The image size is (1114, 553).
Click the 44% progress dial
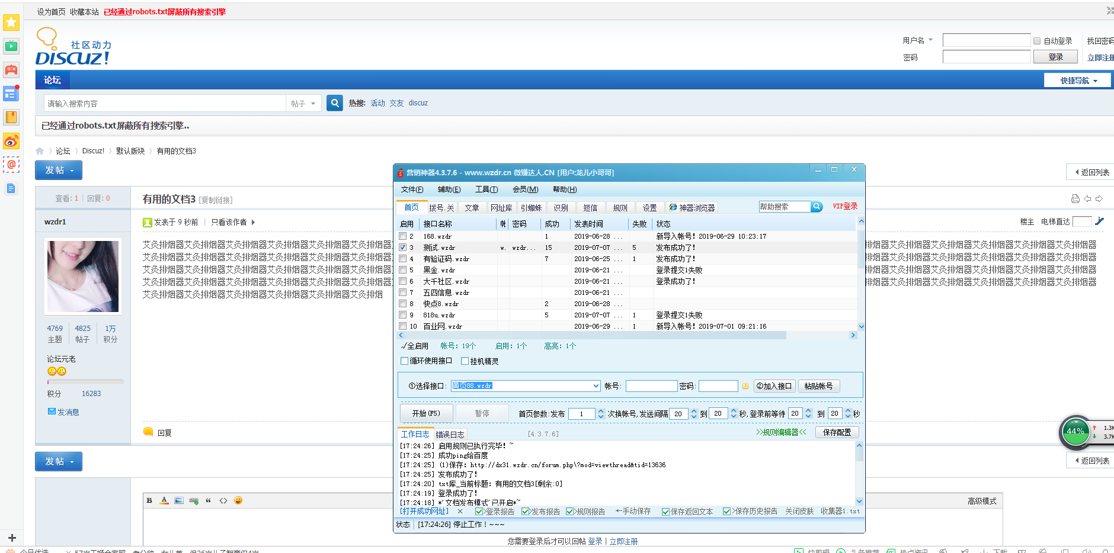[x=1076, y=432]
